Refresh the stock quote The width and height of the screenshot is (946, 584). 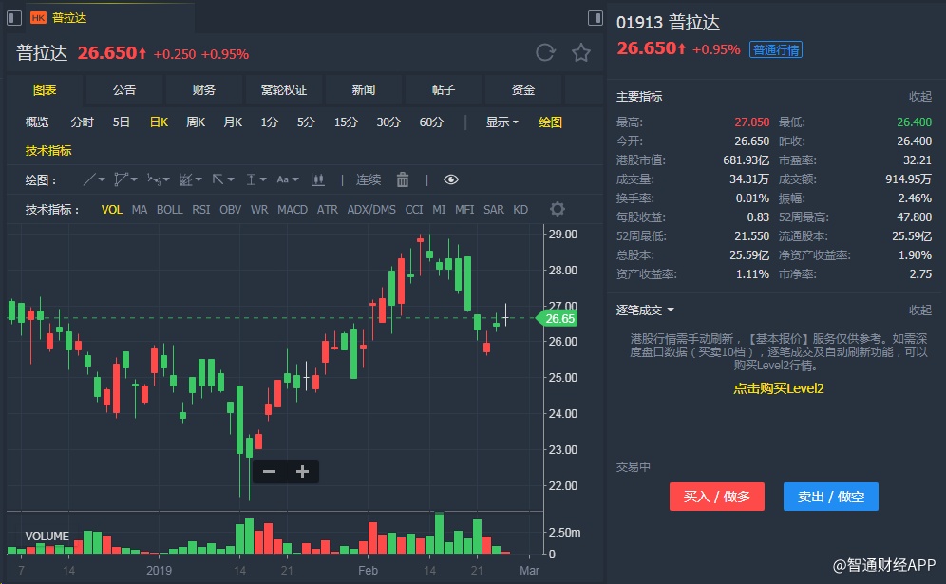pos(545,53)
